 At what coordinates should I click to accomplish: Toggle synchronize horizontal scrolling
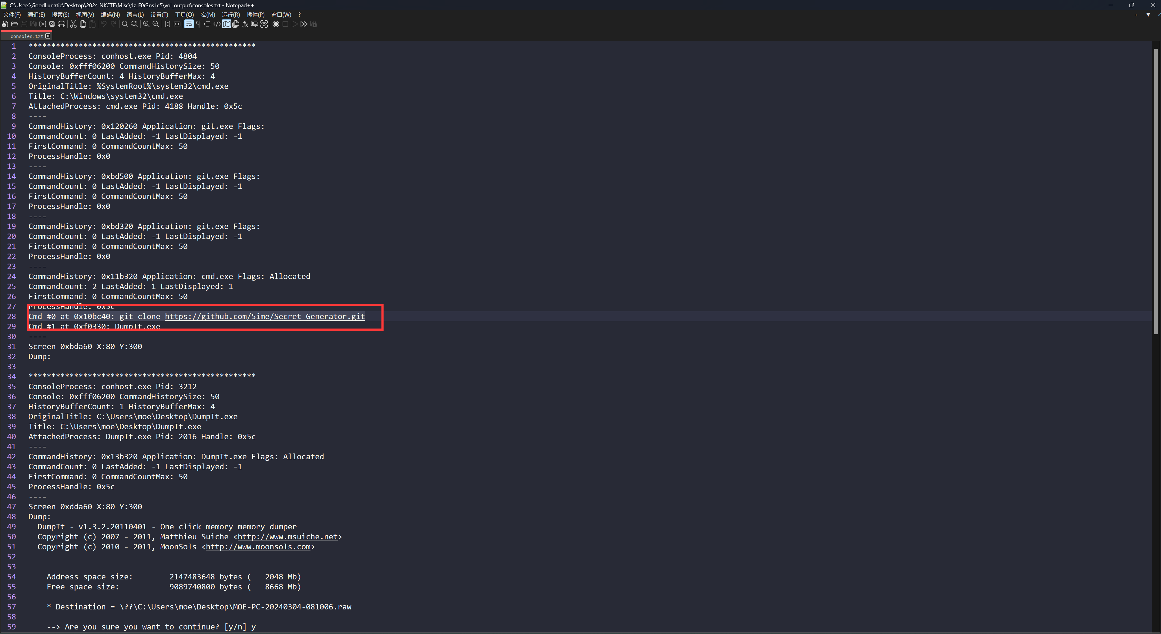(177, 24)
